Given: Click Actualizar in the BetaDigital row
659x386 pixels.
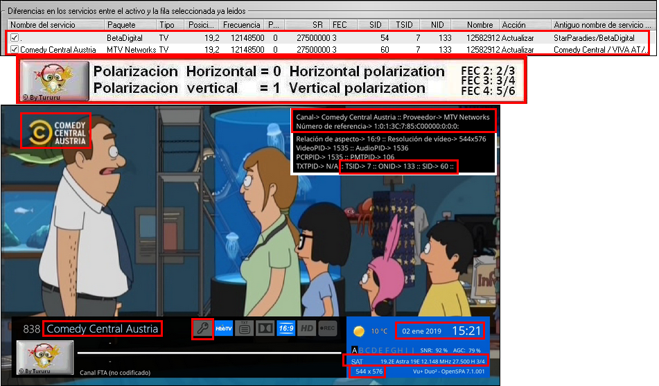Looking at the screenshot, I should pyautogui.click(x=518, y=38).
